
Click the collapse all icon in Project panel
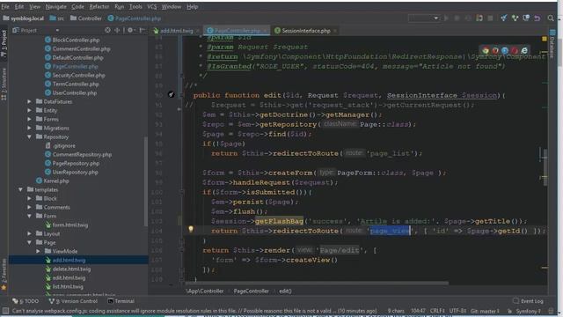click(x=117, y=31)
